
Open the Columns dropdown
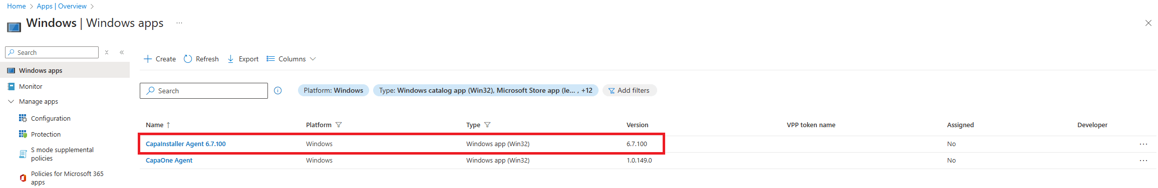292,59
